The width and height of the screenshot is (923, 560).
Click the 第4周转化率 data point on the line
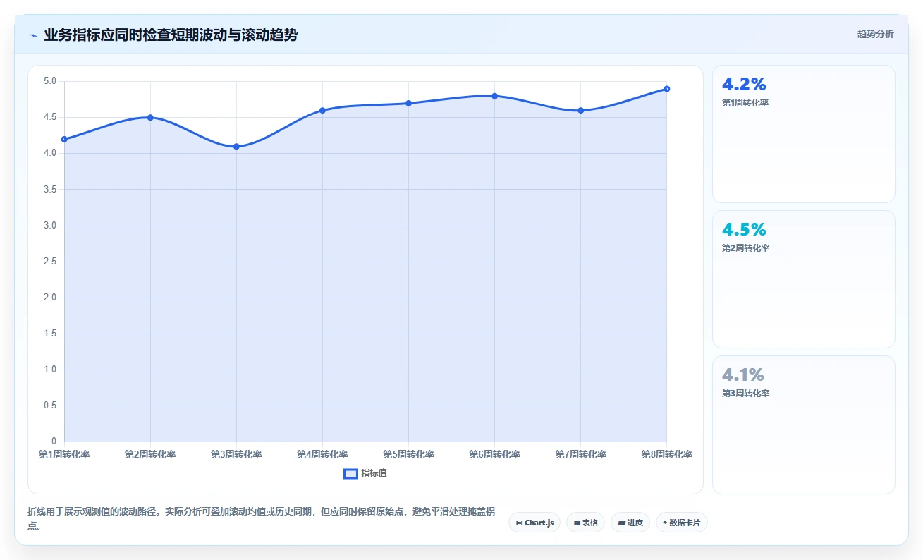(322, 110)
